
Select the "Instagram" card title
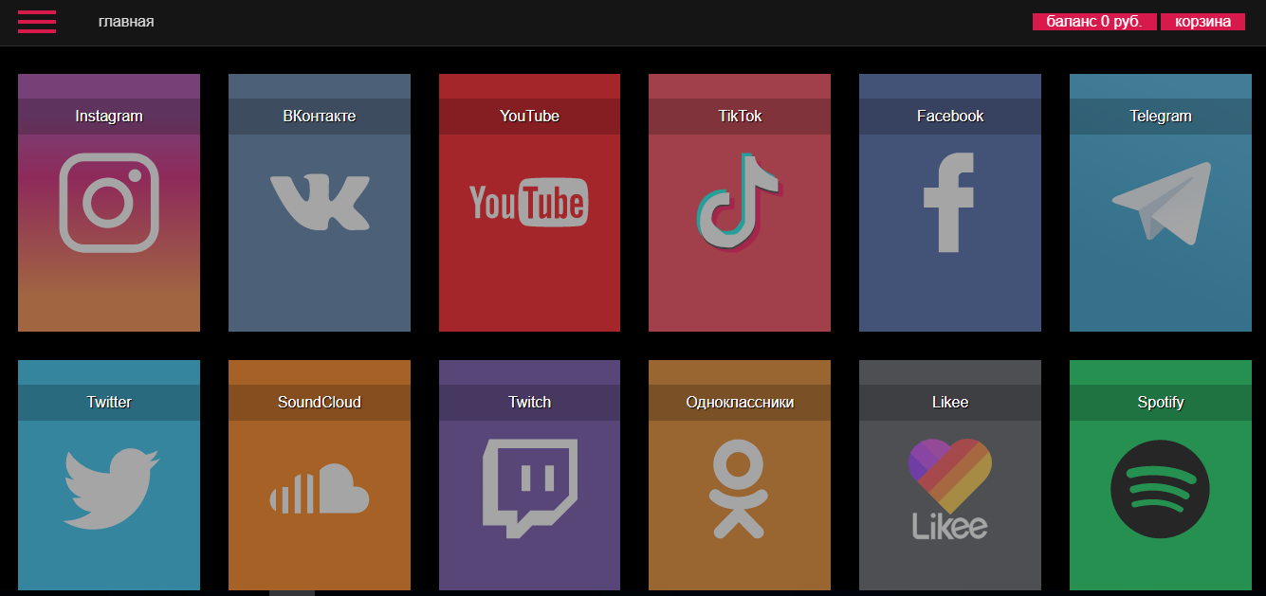[x=109, y=117]
